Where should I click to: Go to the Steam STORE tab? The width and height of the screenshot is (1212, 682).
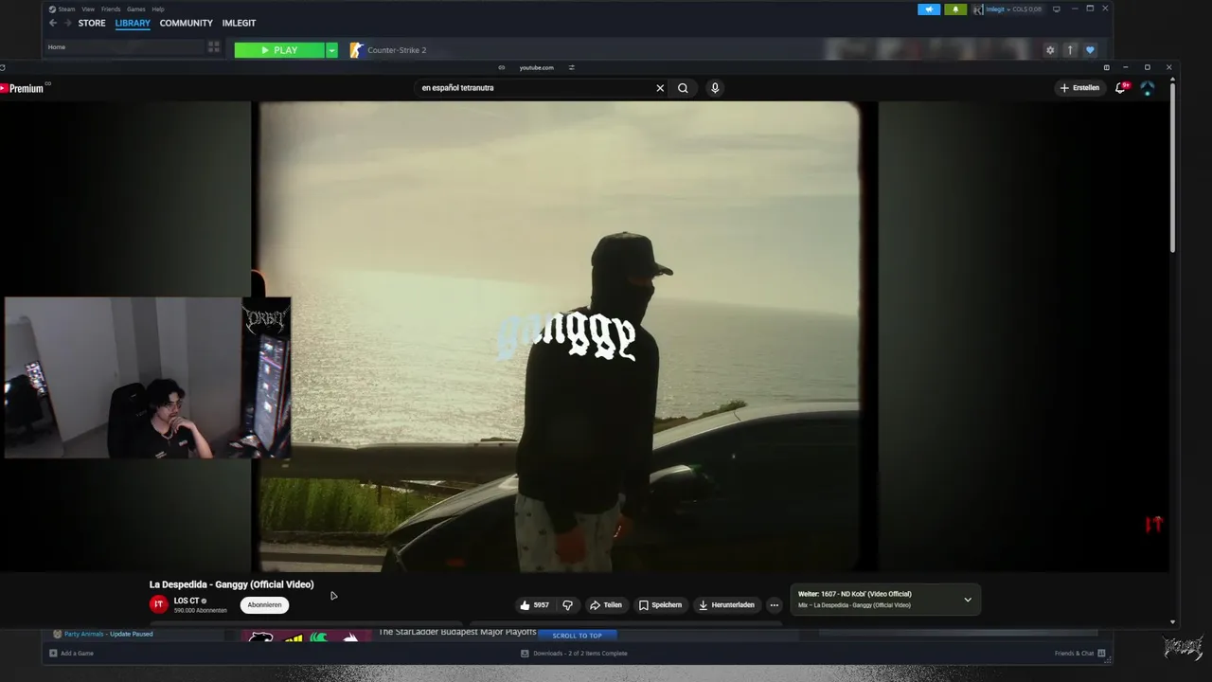coord(92,23)
